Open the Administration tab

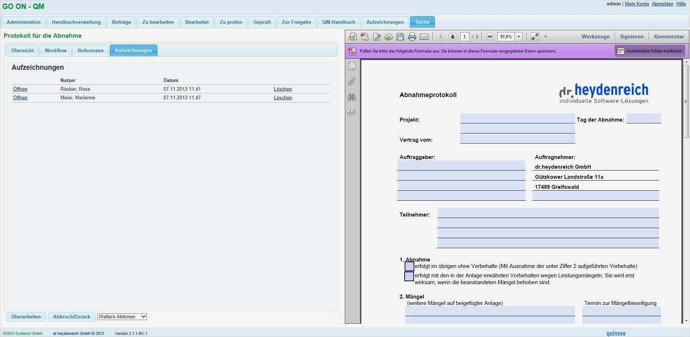pyautogui.click(x=23, y=22)
